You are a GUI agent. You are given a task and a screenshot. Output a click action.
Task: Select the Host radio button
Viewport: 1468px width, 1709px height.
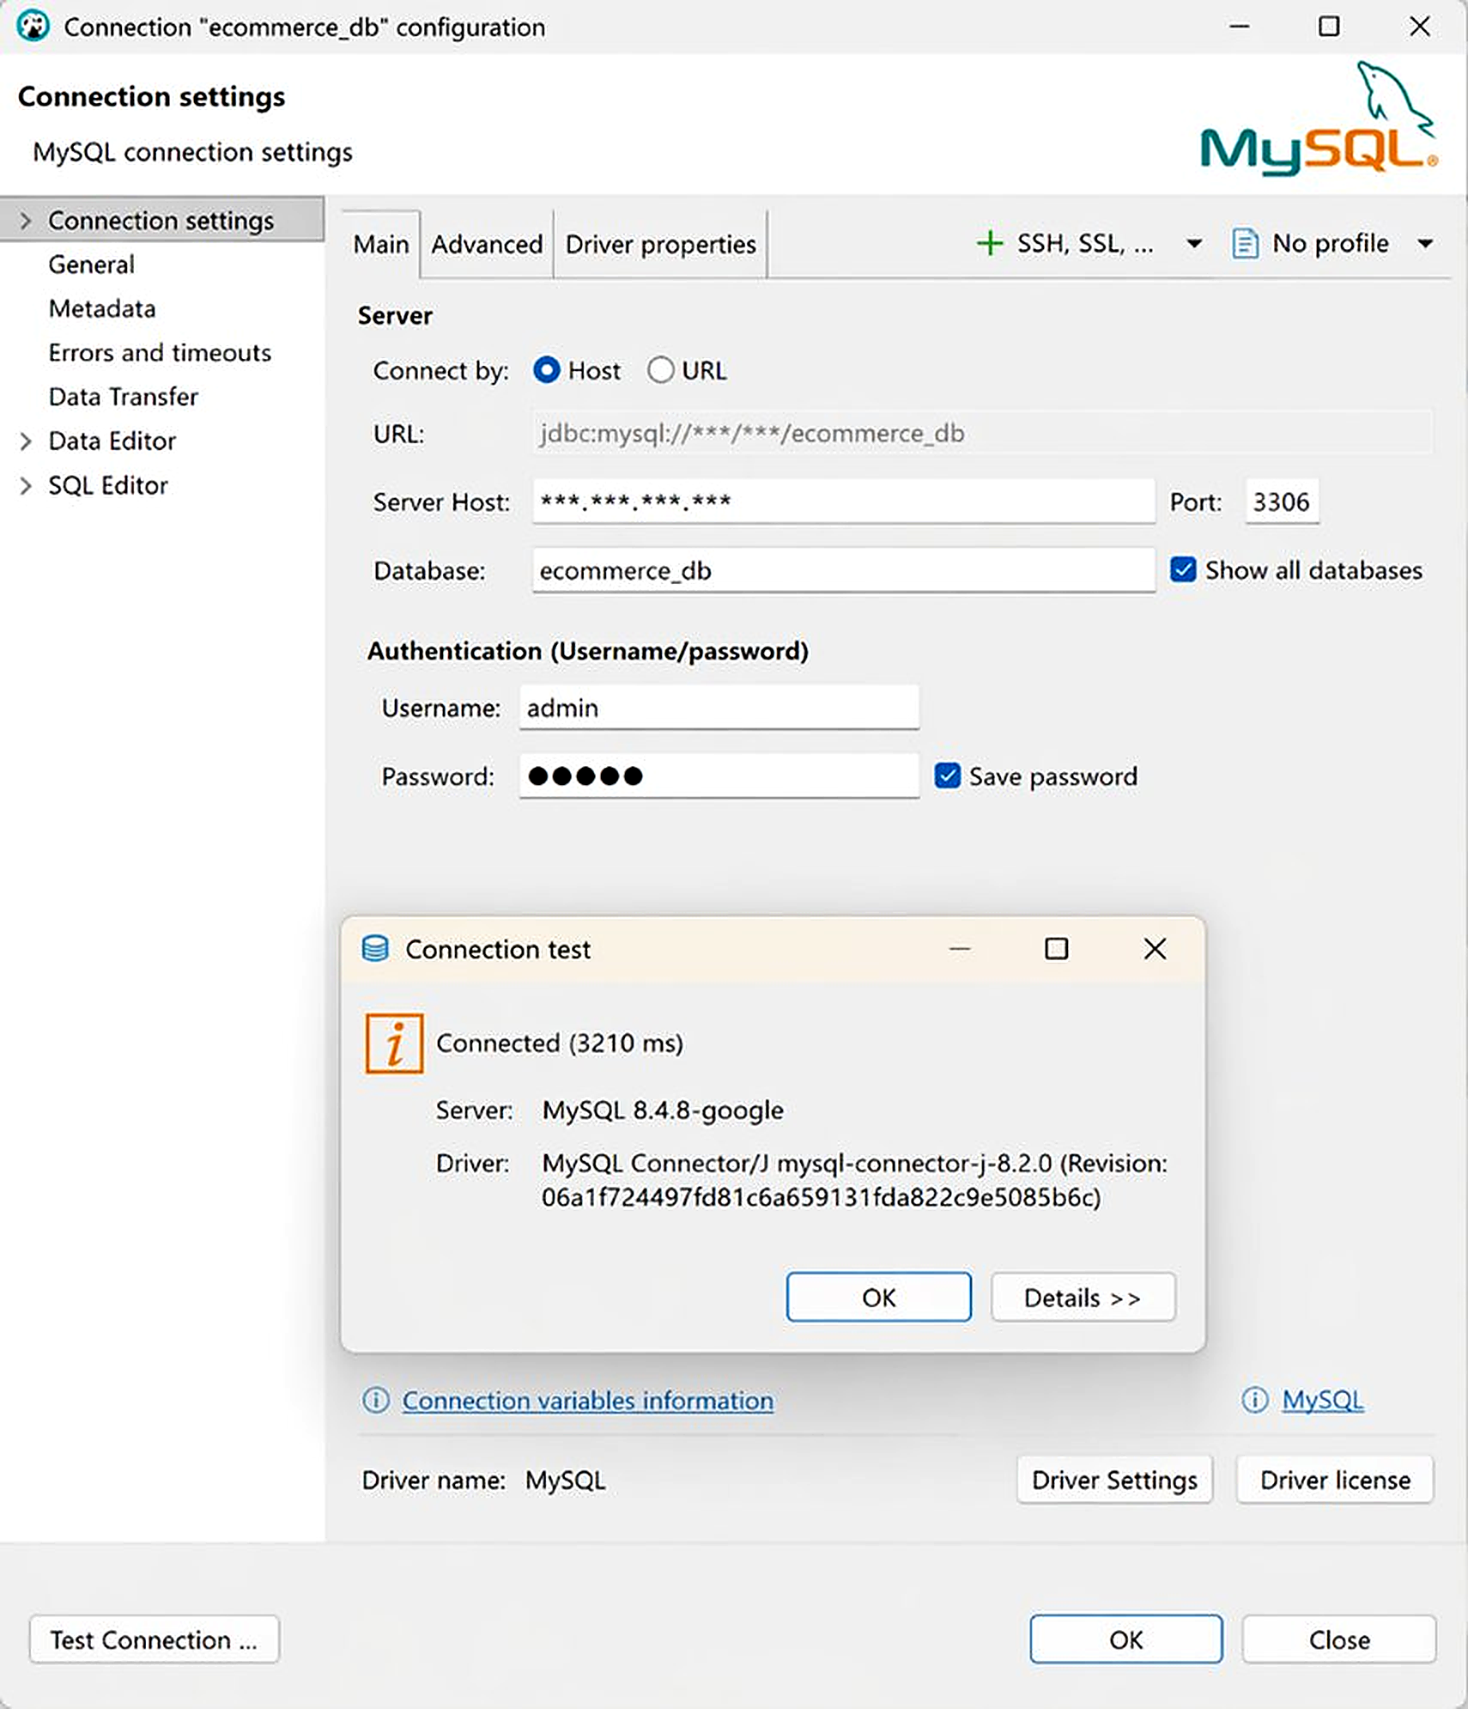(x=547, y=370)
